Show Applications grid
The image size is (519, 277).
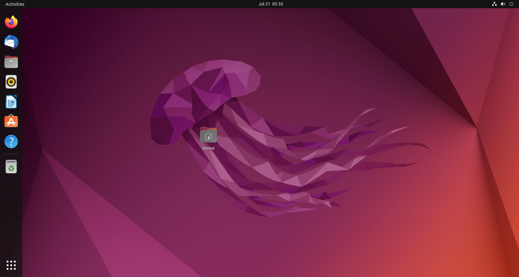(11, 265)
